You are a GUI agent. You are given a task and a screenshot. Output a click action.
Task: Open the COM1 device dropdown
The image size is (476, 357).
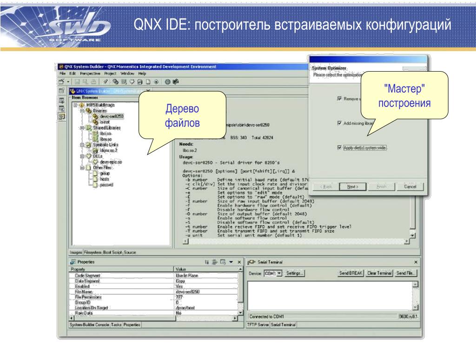(279, 273)
